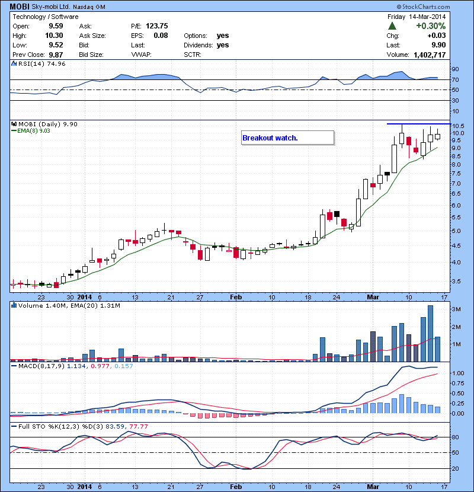Click the Volume bar chart icon
The height and width of the screenshot is (492, 474).
click(14, 305)
